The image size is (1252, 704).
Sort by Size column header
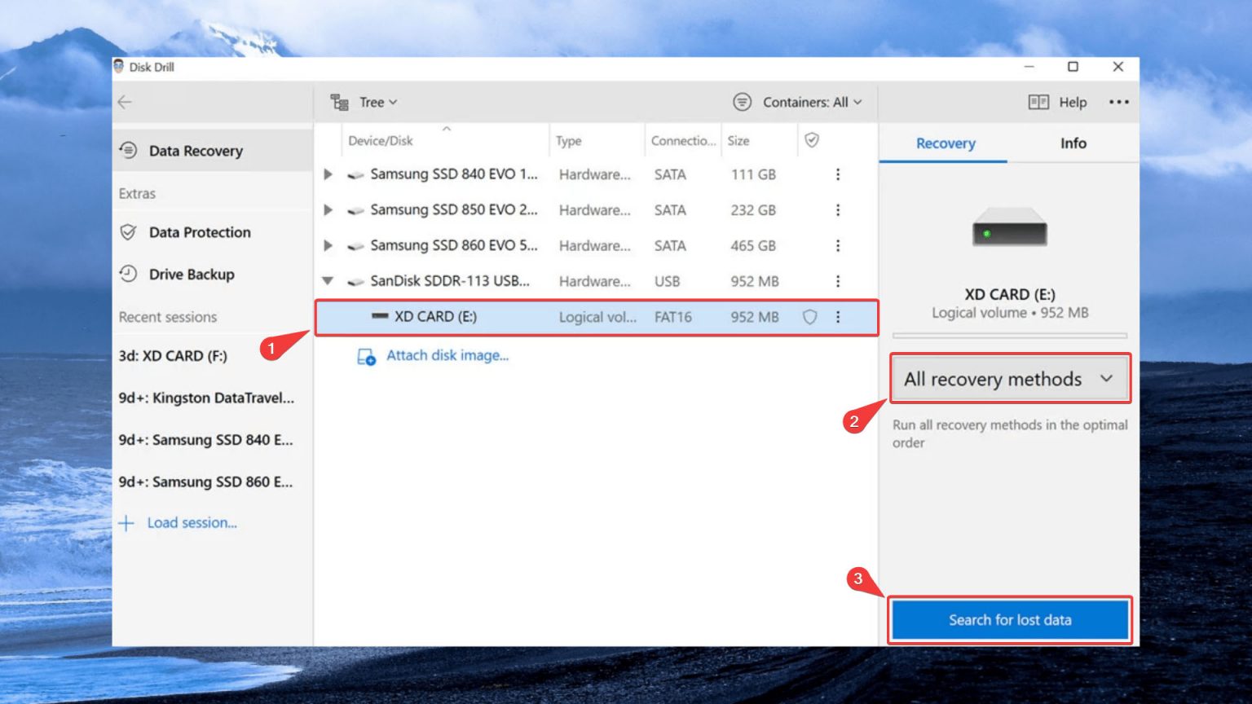[x=738, y=141]
